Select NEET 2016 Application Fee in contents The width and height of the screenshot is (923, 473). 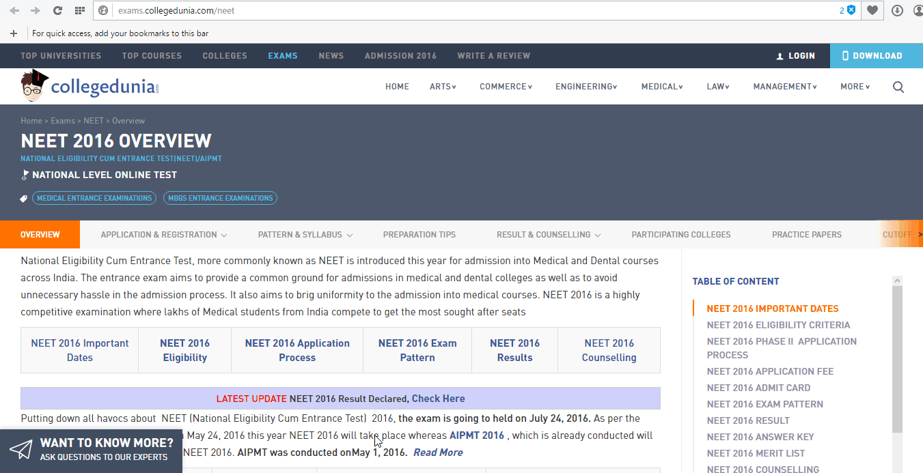click(x=770, y=371)
